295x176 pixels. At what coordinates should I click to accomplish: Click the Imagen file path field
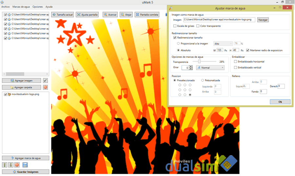coord(219,20)
